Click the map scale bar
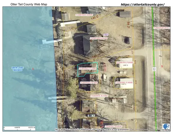The width and height of the screenshot is (173, 134). tap(20, 129)
